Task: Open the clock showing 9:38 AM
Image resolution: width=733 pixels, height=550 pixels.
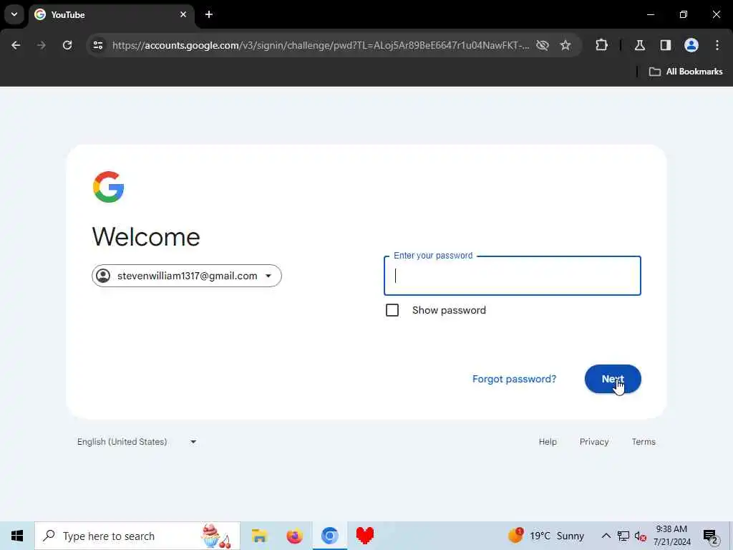Action: click(671, 536)
